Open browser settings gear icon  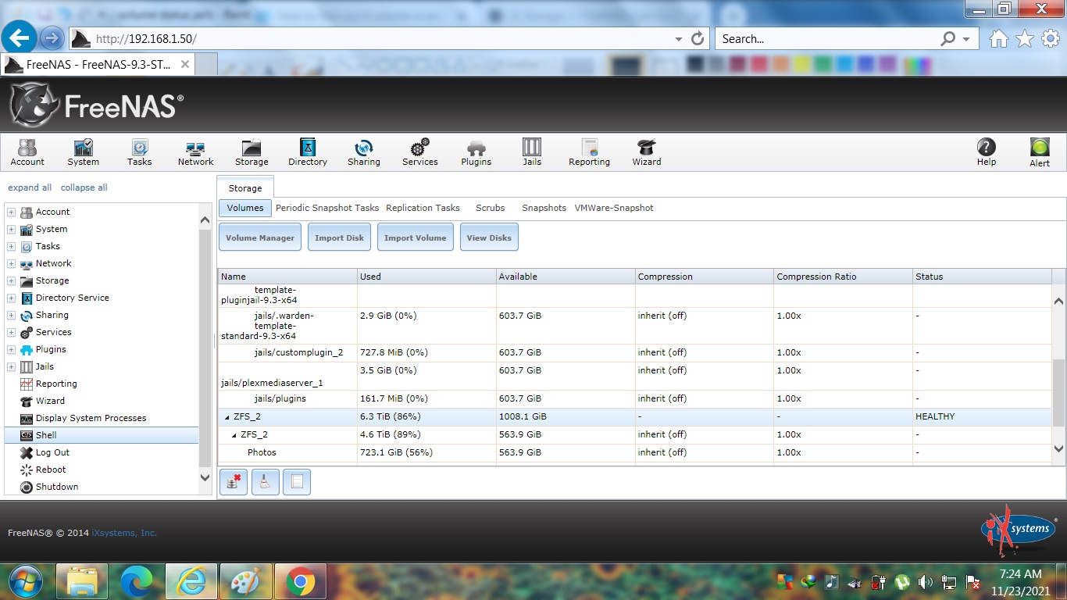coord(1051,38)
